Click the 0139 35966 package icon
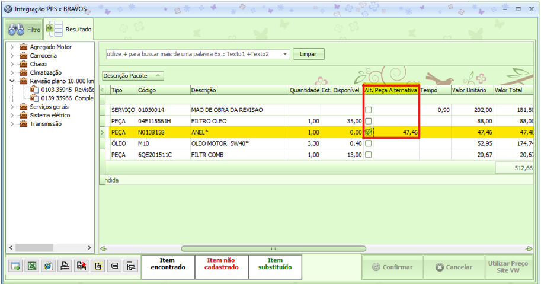This screenshot has width=541, height=284. coord(34,98)
